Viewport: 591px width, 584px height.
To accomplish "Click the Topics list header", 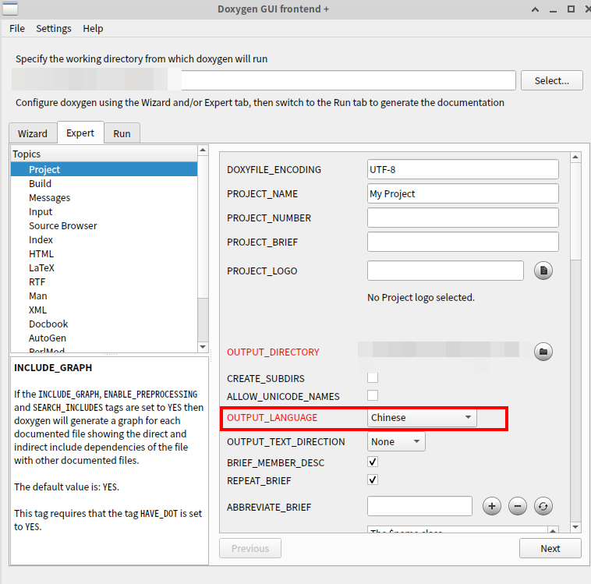I will click(104, 154).
